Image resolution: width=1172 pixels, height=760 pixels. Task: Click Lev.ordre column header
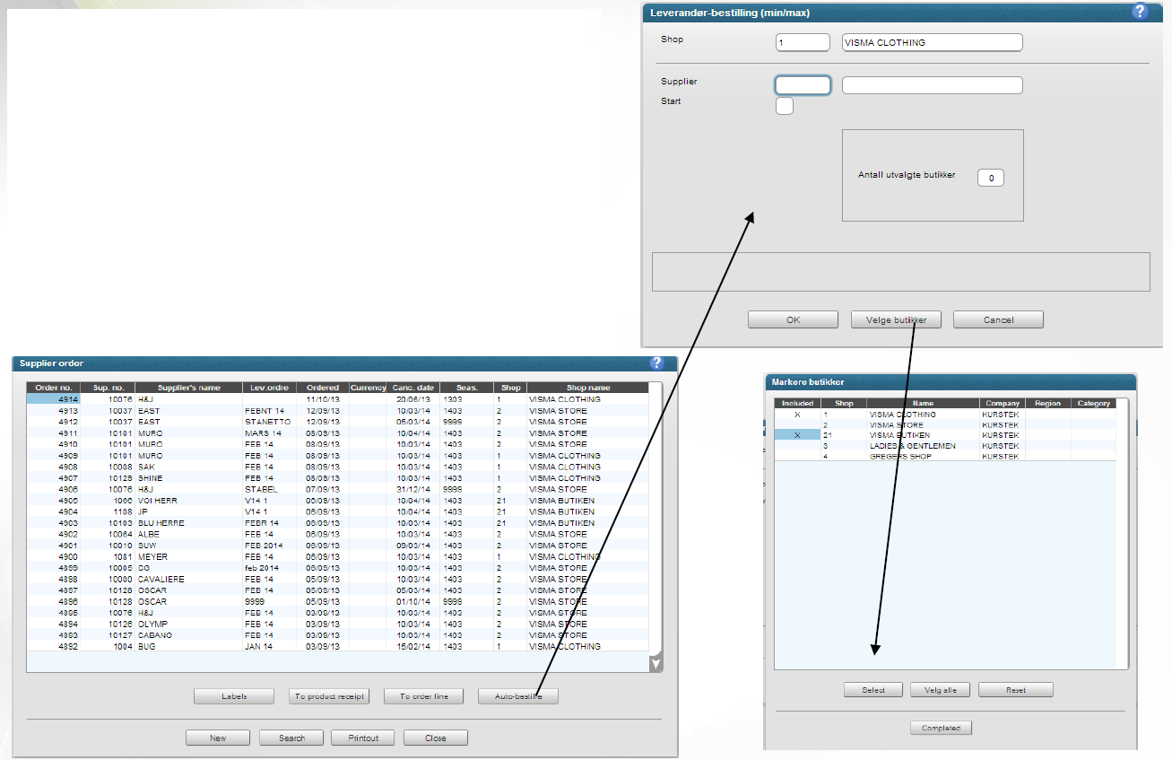click(x=269, y=388)
